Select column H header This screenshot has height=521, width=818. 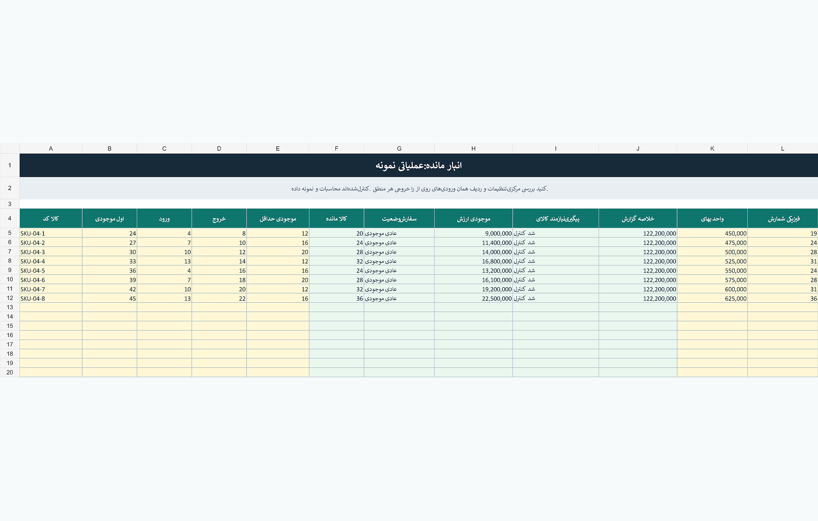(x=473, y=148)
